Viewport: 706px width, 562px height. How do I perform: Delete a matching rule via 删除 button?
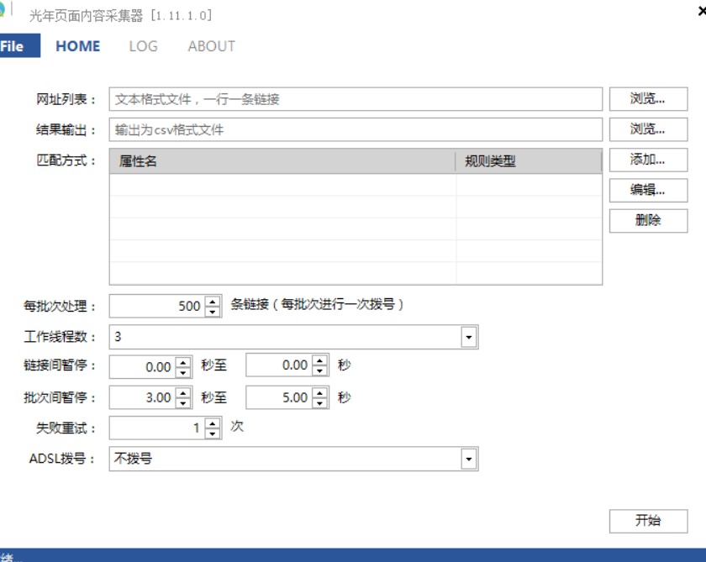tap(647, 220)
